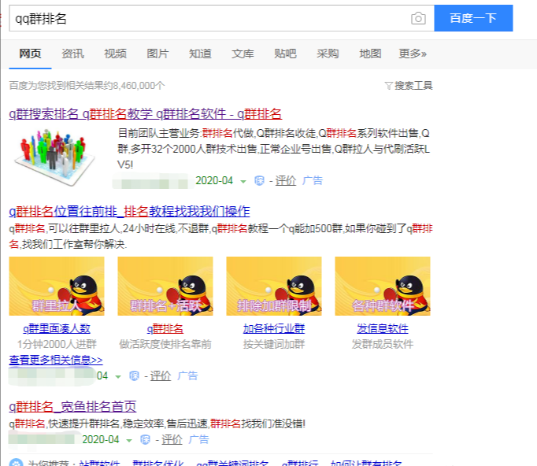This screenshot has height=466, width=537.
Task: Click 广告 label of second result
Action: (187, 375)
